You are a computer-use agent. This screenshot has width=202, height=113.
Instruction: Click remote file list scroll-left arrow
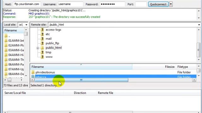32,80
